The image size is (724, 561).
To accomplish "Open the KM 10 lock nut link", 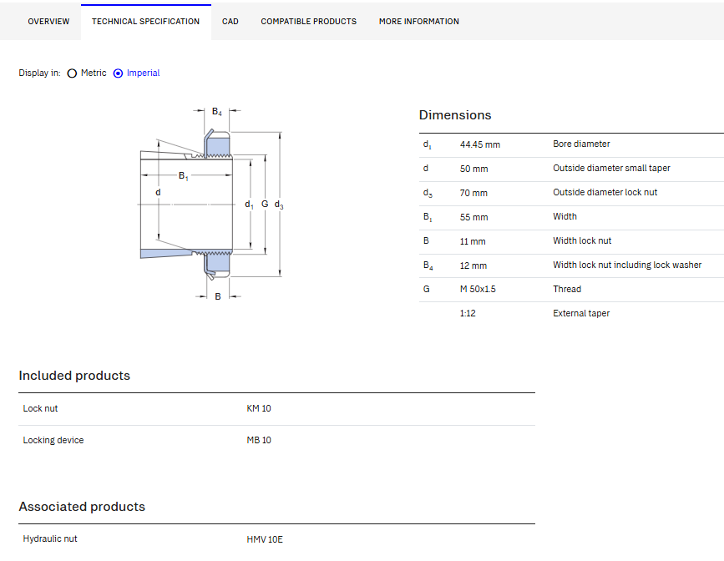I will click(259, 408).
